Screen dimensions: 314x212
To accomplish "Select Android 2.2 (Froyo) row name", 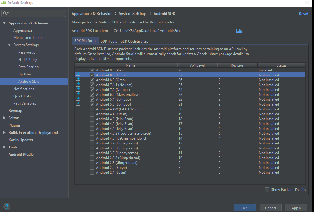I will click(111, 168).
